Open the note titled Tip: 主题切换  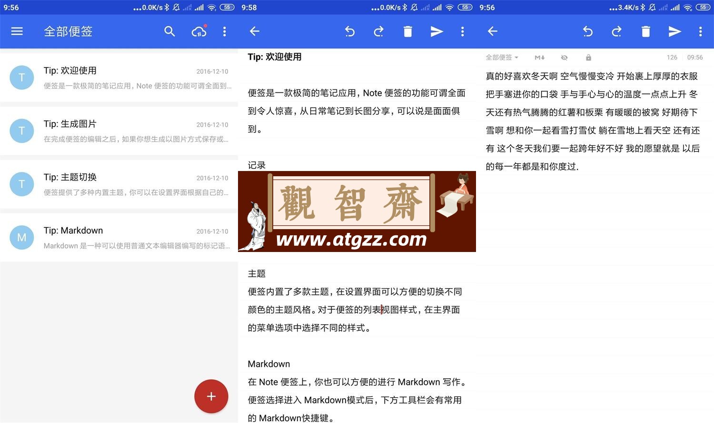(x=119, y=184)
